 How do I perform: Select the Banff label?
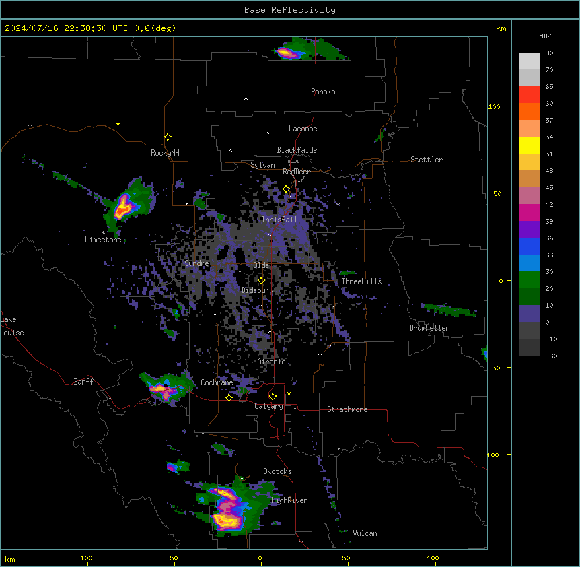click(83, 382)
